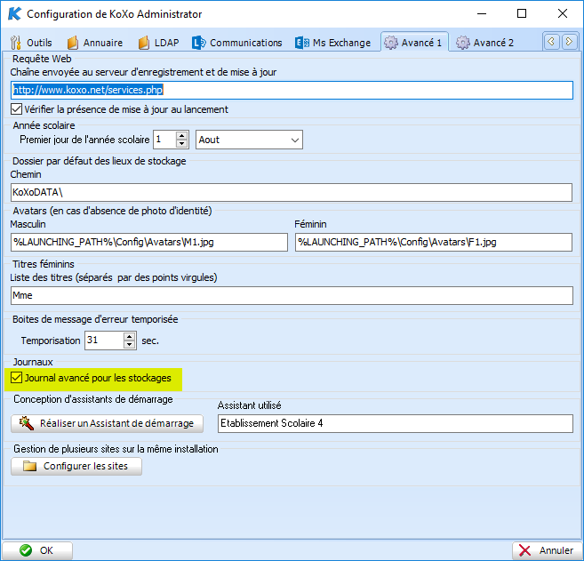Click the tab scroll left arrow
The width and height of the screenshot is (584, 561).
point(552,42)
